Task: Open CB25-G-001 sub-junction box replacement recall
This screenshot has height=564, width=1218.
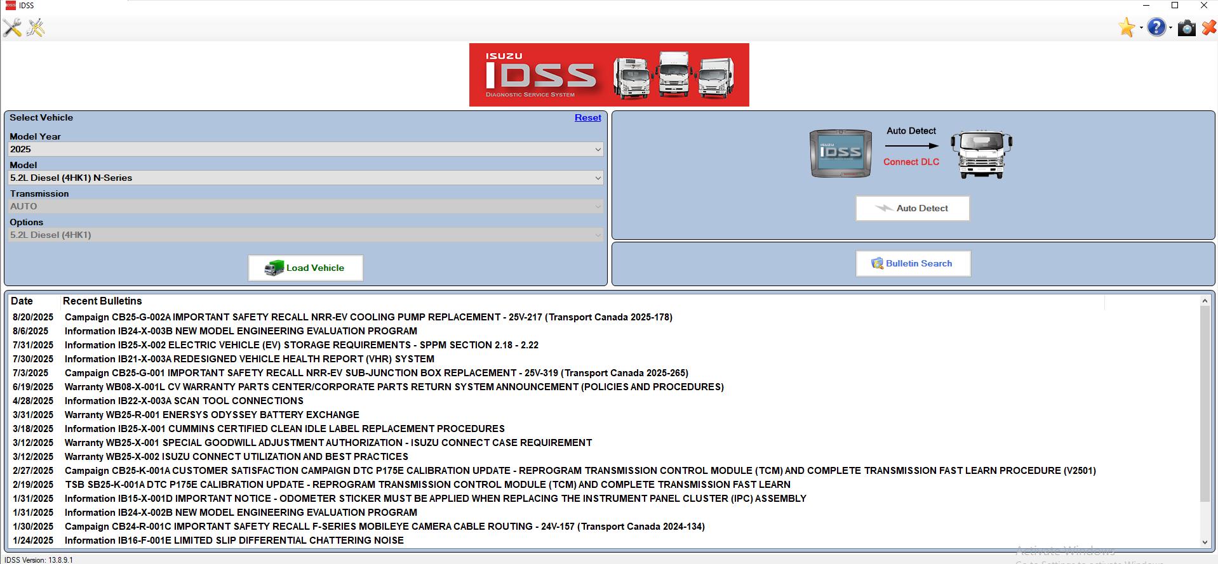Action: [x=377, y=373]
